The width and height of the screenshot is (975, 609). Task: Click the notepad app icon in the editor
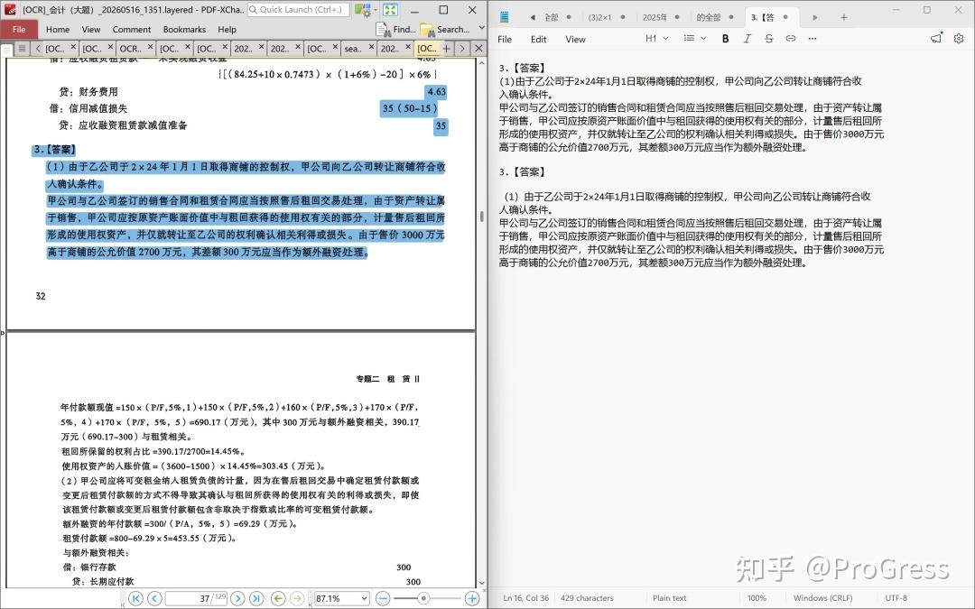505,17
